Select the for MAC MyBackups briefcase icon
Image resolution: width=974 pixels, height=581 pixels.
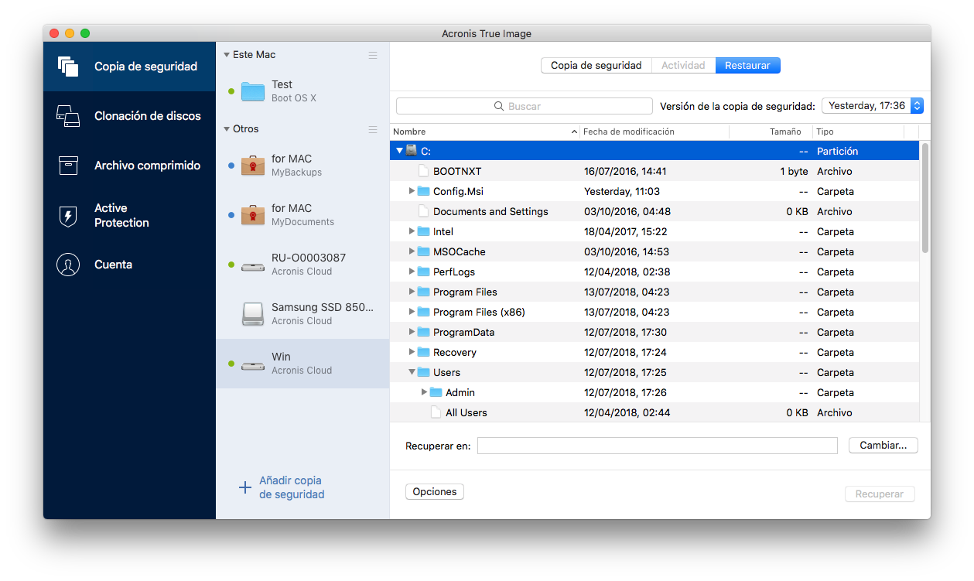pyautogui.click(x=253, y=166)
